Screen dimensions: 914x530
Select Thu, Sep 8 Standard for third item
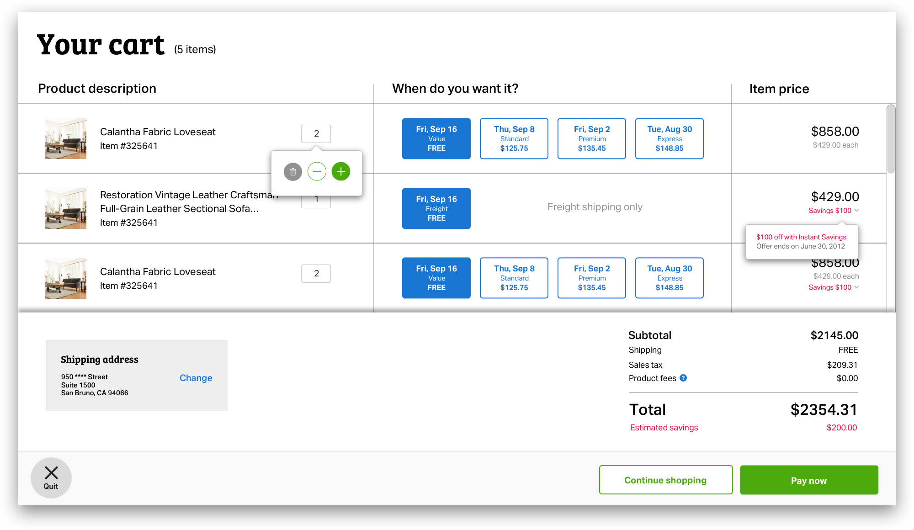pyautogui.click(x=514, y=278)
